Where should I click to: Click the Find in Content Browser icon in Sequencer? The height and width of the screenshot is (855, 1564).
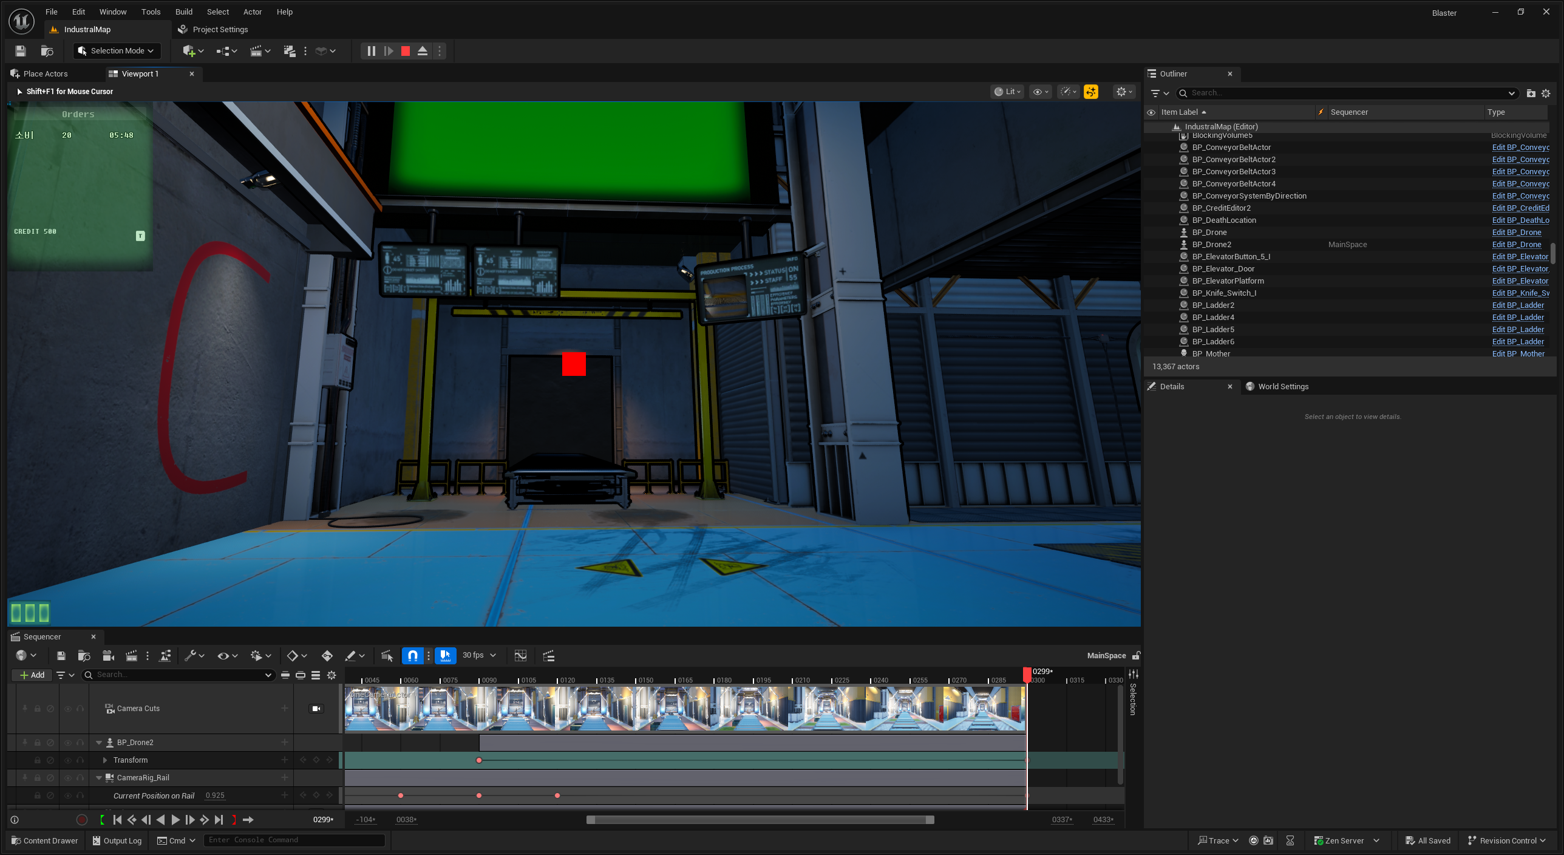pyautogui.click(x=84, y=655)
